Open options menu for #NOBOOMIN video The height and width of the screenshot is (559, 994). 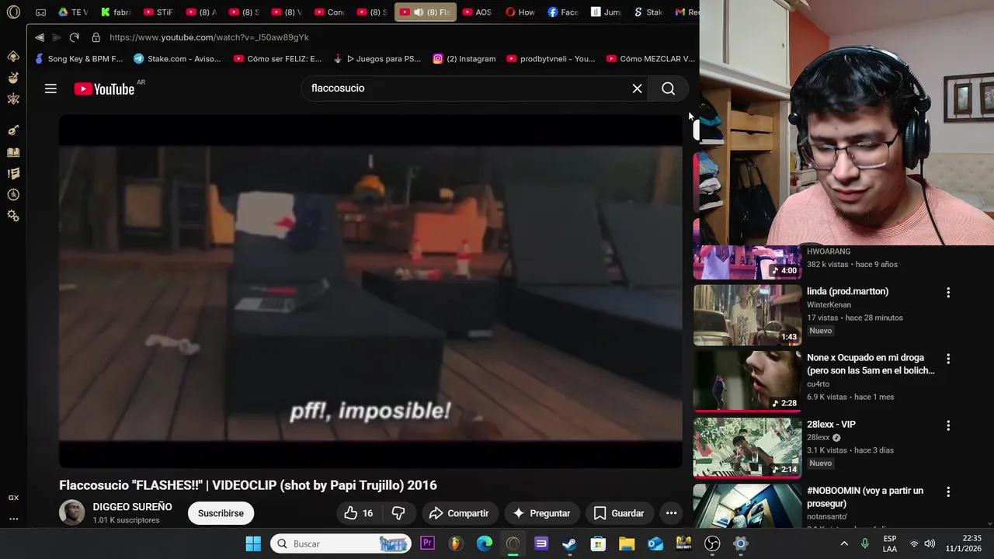pos(947,492)
